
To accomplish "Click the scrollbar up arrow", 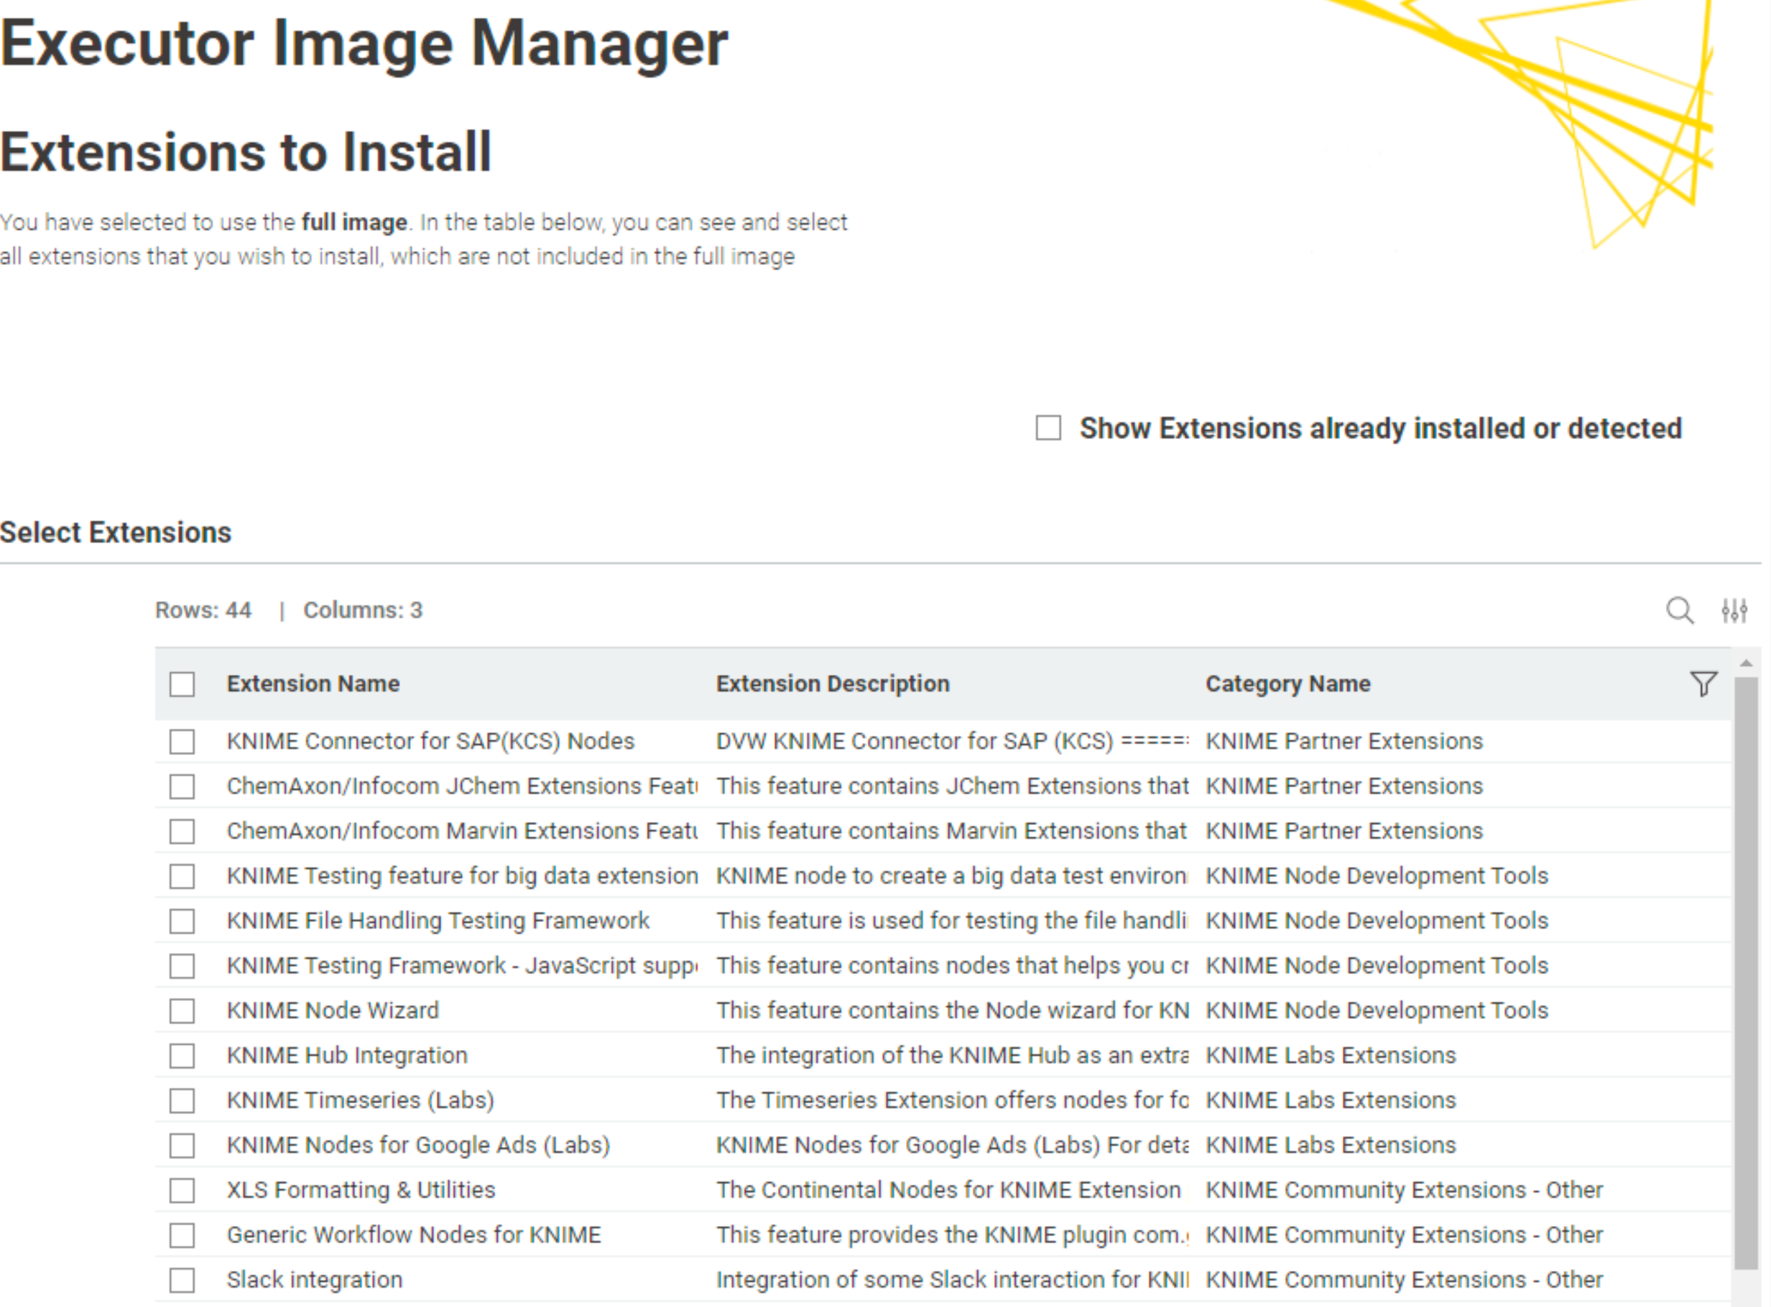I will [x=1746, y=663].
